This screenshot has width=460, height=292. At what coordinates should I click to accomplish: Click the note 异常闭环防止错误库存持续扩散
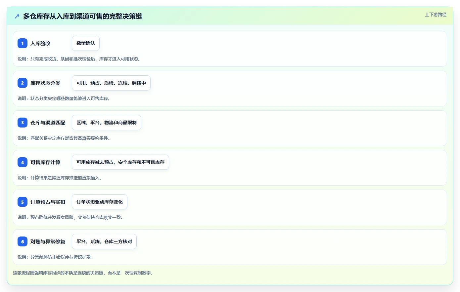coord(62,257)
